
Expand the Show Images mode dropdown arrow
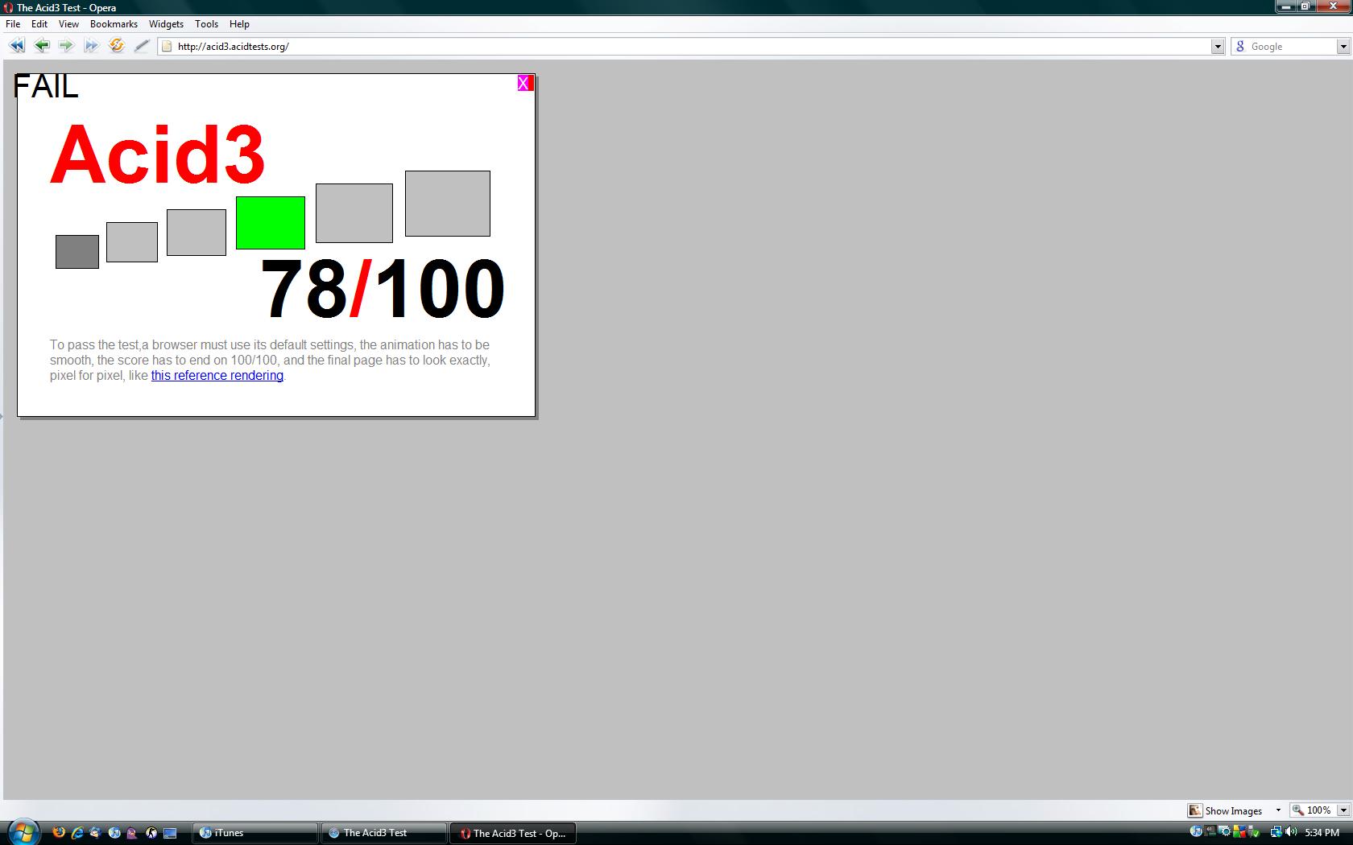tap(1277, 810)
